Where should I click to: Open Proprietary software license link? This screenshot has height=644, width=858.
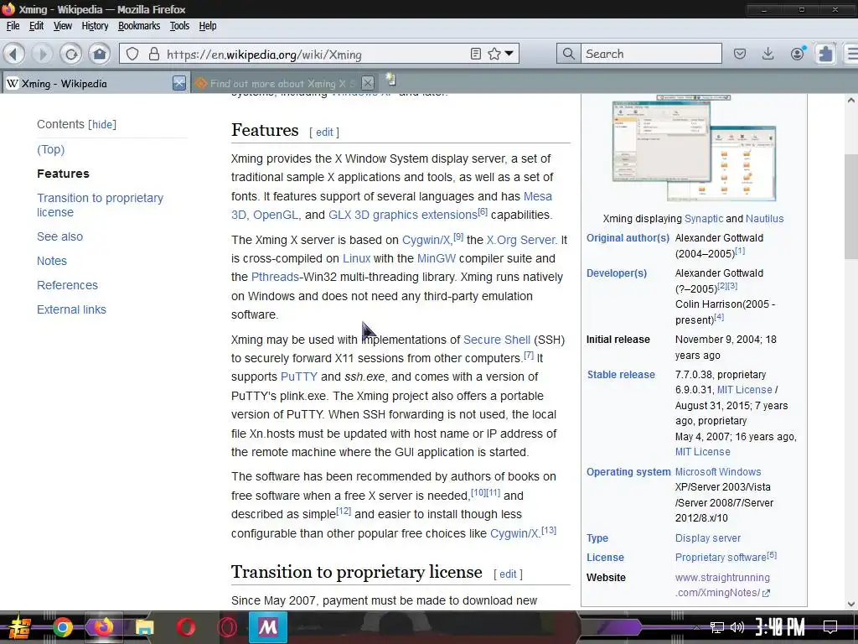(721, 558)
